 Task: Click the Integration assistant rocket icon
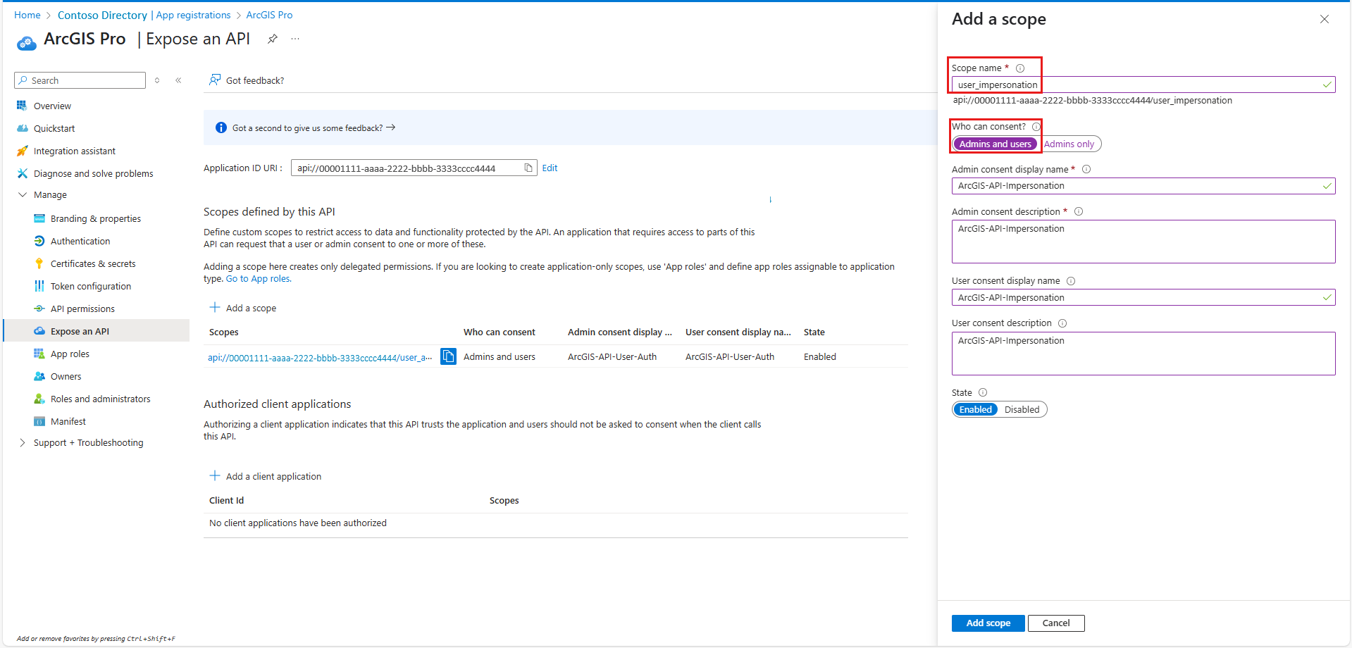(x=22, y=151)
